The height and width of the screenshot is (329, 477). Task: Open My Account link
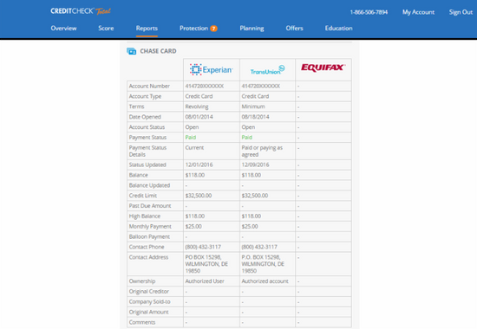(418, 12)
